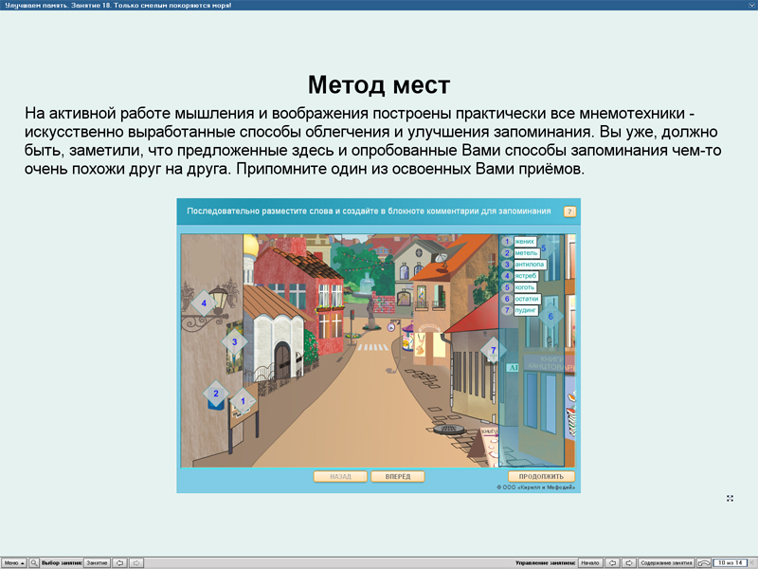758x569 pixels.
Task: Click the right arrow in the bottom-left toolbar
Action: pyautogui.click(x=138, y=561)
